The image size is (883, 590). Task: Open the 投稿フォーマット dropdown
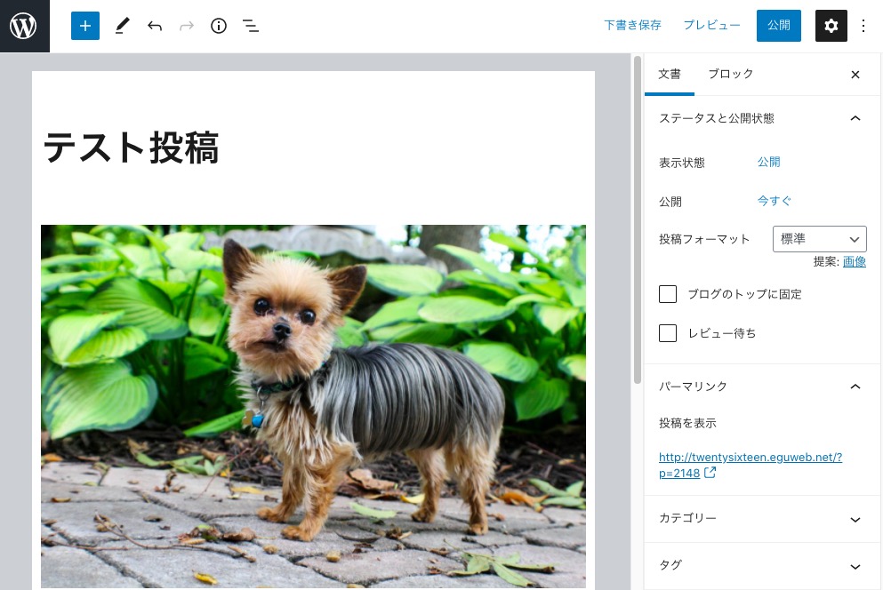pyautogui.click(x=819, y=238)
